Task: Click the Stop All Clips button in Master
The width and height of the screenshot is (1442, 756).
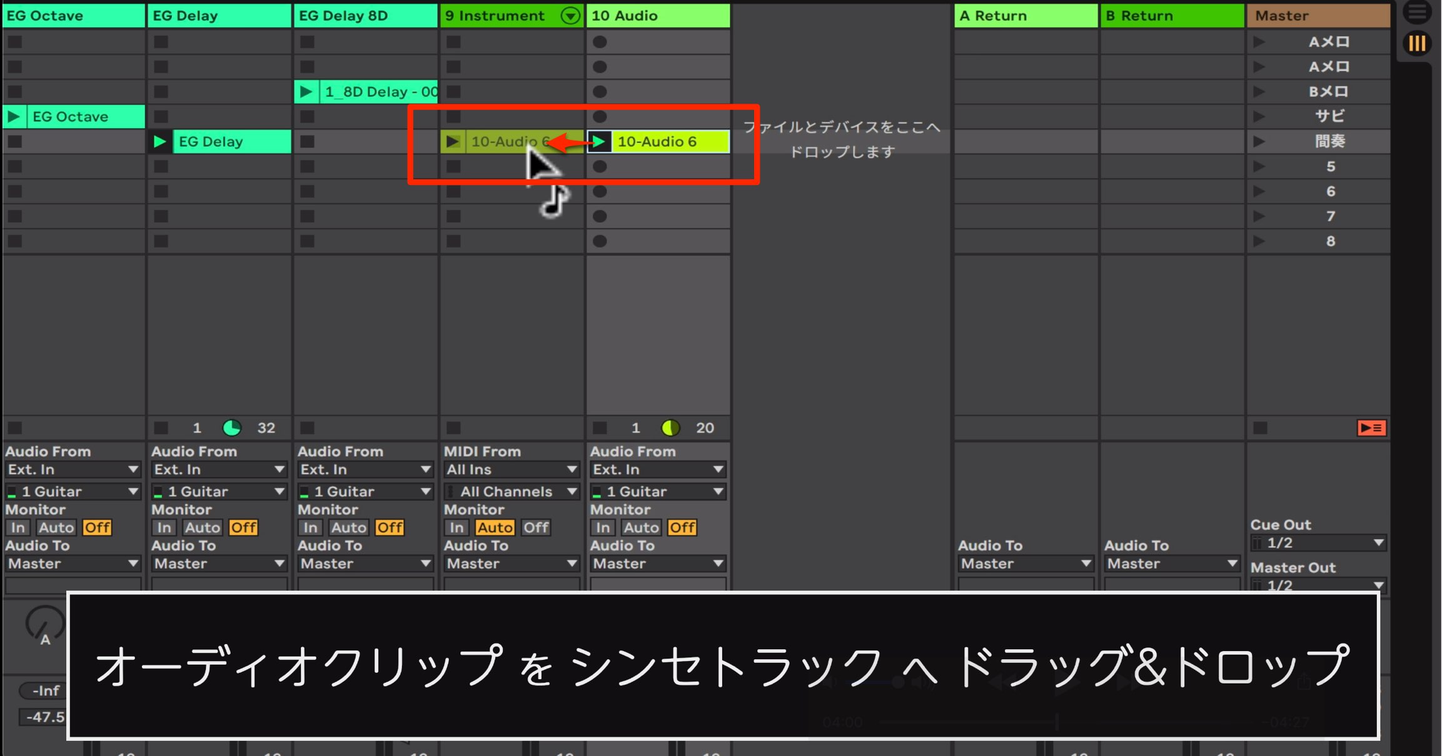Action: click(x=1261, y=428)
